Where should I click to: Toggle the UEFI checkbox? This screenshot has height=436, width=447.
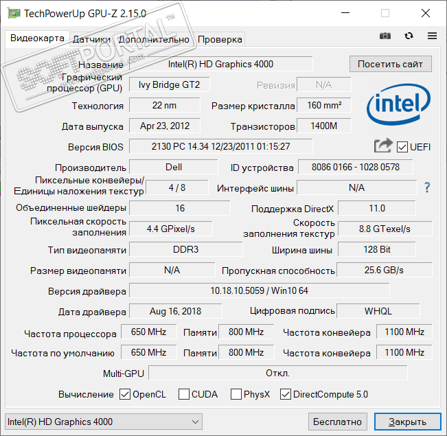pyautogui.click(x=402, y=147)
